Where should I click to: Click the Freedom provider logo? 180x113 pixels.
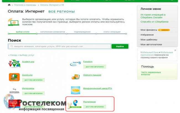(x=75, y=64)
